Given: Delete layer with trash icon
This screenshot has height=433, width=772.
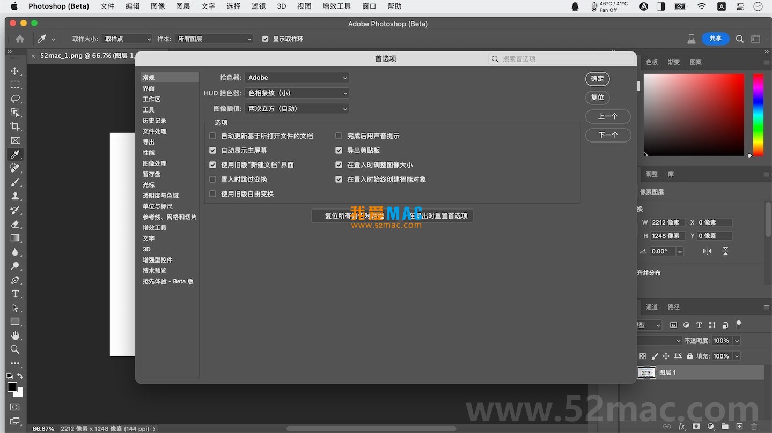Looking at the screenshot, I should (754, 427).
